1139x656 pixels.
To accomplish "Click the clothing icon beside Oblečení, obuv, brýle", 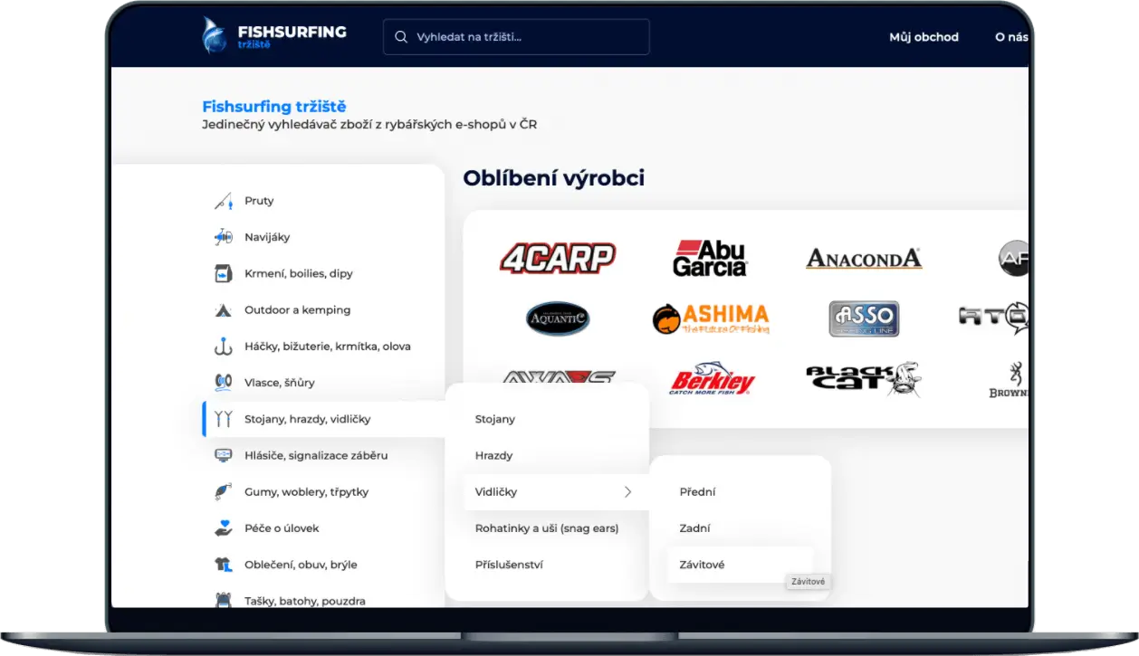I will 223,564.
